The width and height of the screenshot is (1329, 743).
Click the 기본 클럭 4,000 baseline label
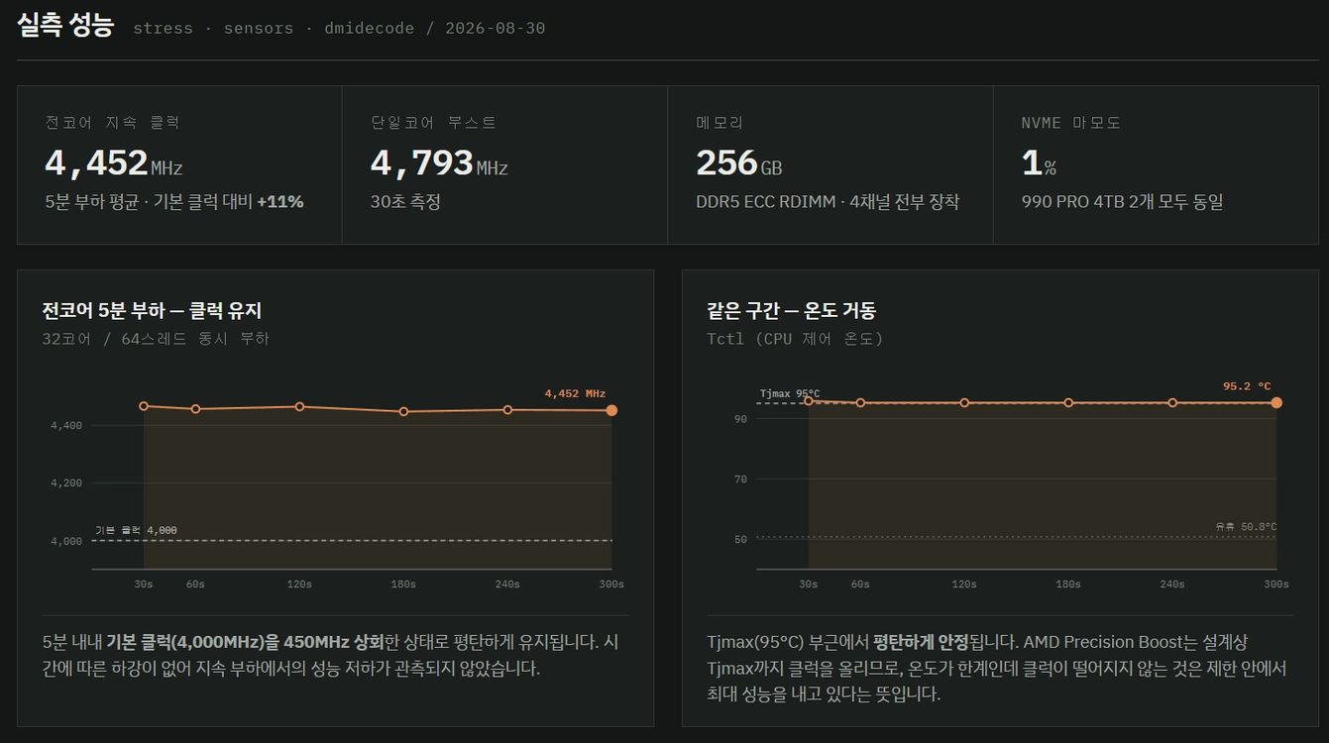(x=136, y=530)
